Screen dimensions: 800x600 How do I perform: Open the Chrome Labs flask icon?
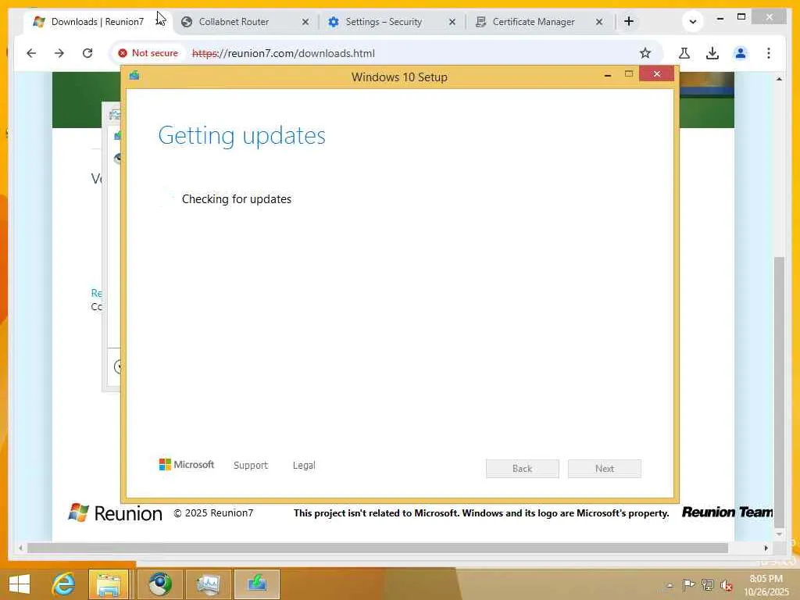coord(684,53)
